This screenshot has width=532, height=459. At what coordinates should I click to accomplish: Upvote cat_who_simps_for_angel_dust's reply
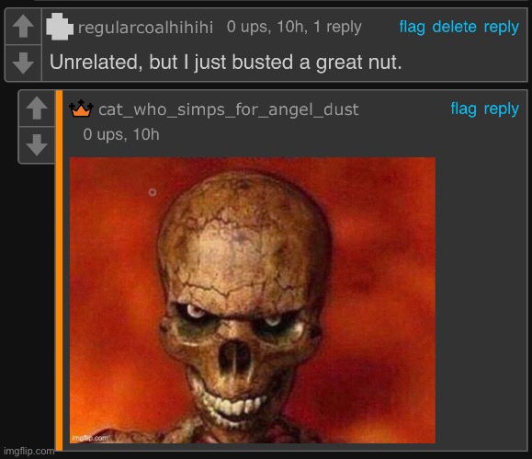(37, 109)
